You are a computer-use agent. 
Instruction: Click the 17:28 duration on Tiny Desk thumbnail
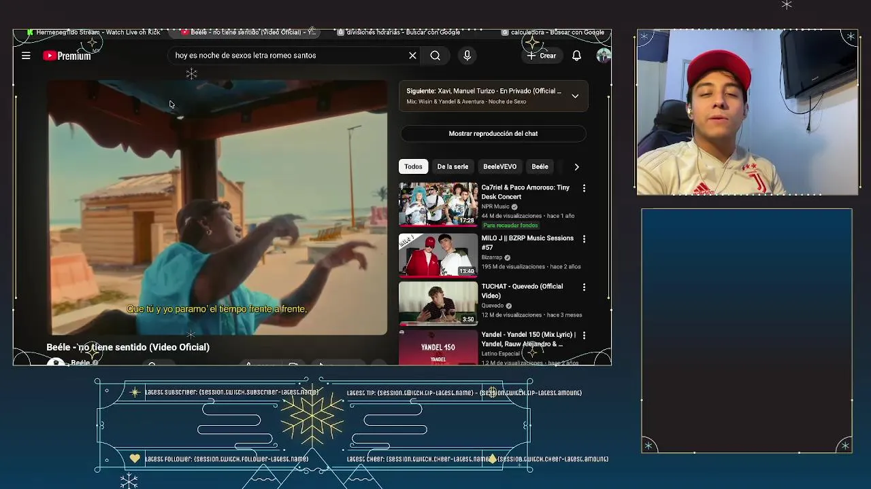466,221
